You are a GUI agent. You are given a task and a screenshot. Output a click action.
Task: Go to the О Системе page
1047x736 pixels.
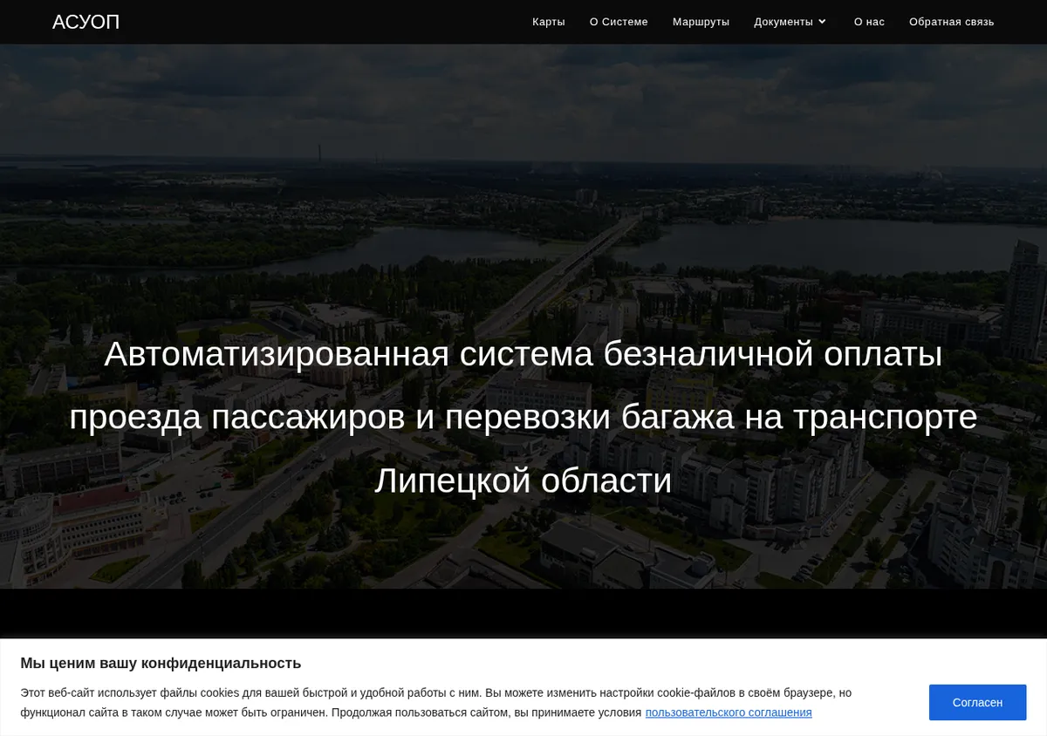pyautogui.click(x=619, y=22)
